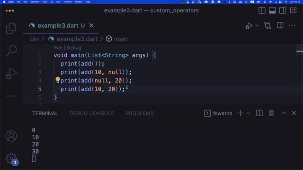Open the View menu
The width and height of the screenshot is (303, 170).
click(x=45, y=2)
